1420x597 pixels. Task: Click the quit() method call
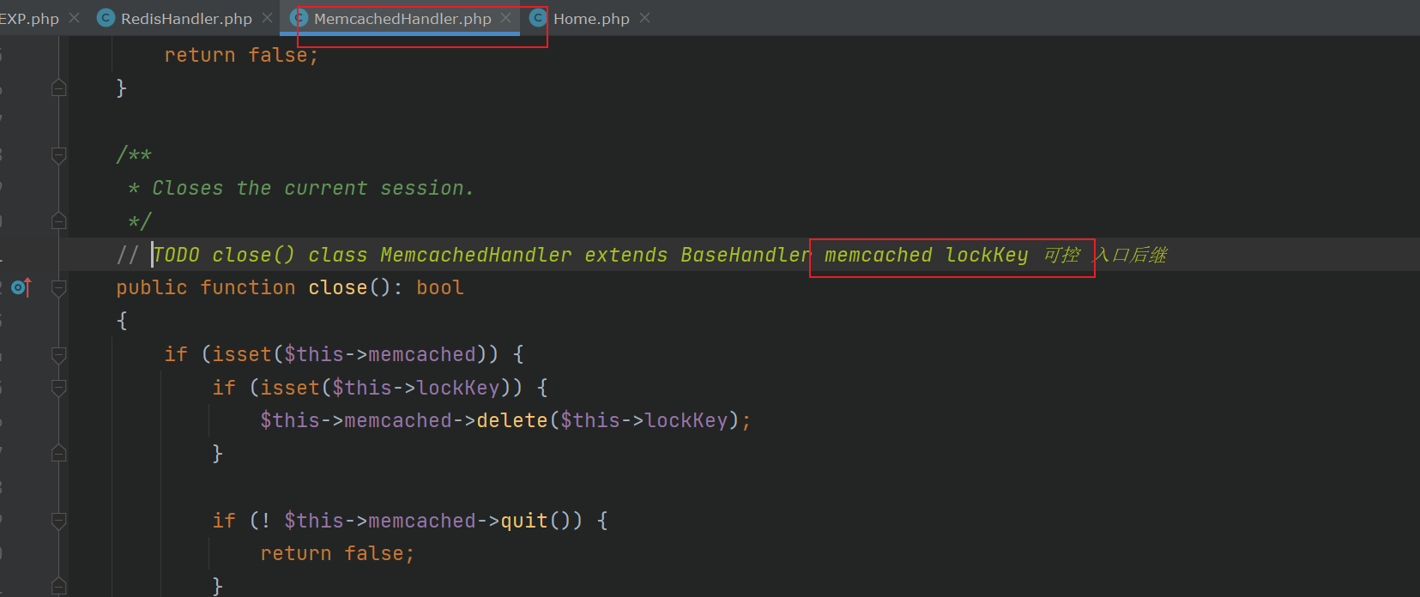523,521
